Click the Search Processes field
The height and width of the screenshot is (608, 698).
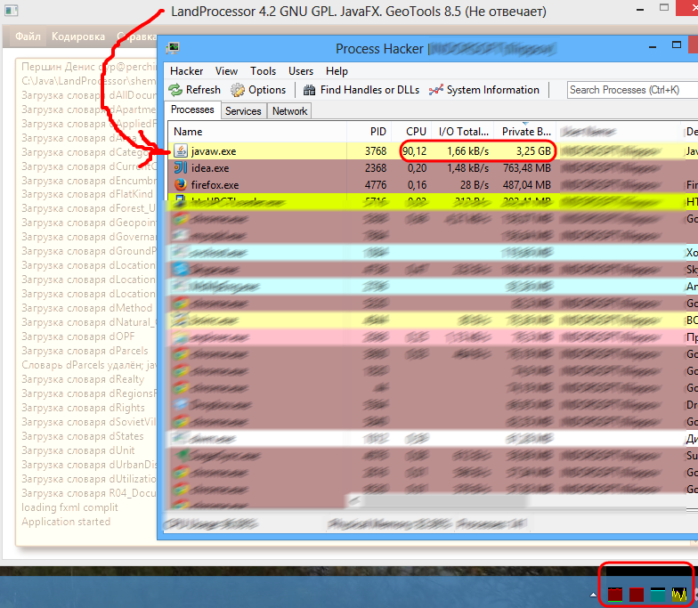tap(632, 90)
